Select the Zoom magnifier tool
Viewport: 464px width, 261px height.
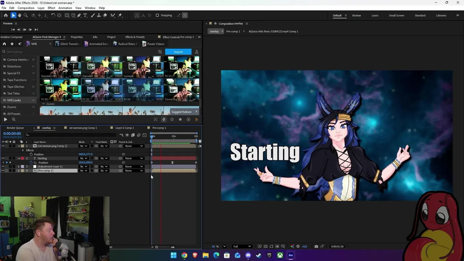pos(25,15)
